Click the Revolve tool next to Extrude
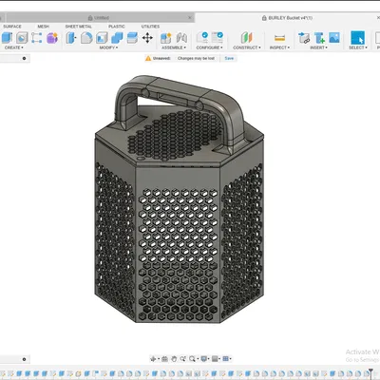 point(22,38)
